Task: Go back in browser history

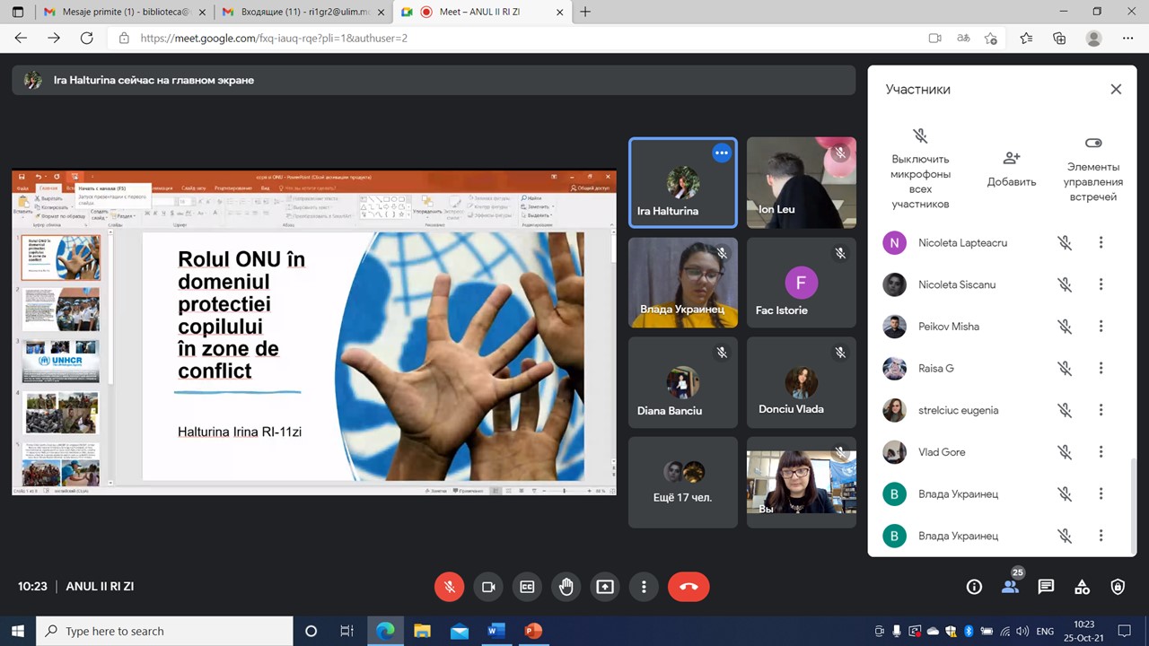Action: (21, 39)
